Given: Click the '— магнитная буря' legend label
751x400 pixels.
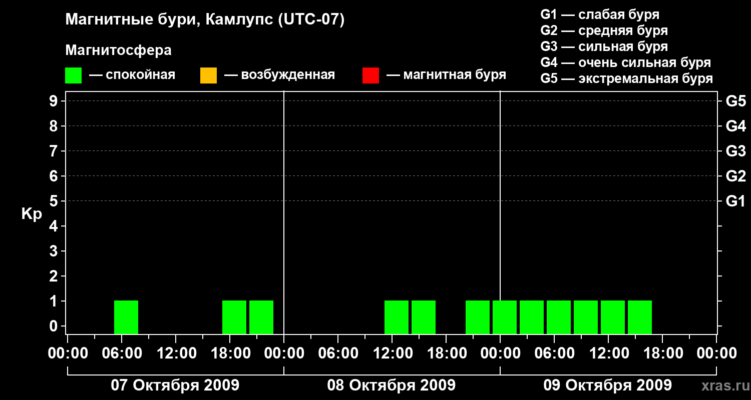Looking at the screenshot, I should (446, 75).
